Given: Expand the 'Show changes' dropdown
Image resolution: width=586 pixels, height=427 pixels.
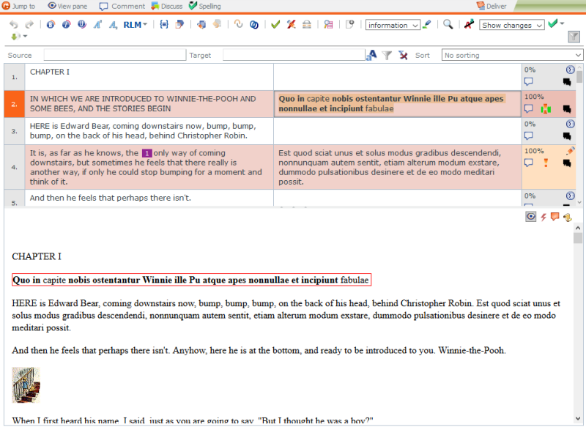Looking at the screenshot, I should [512, 25].
